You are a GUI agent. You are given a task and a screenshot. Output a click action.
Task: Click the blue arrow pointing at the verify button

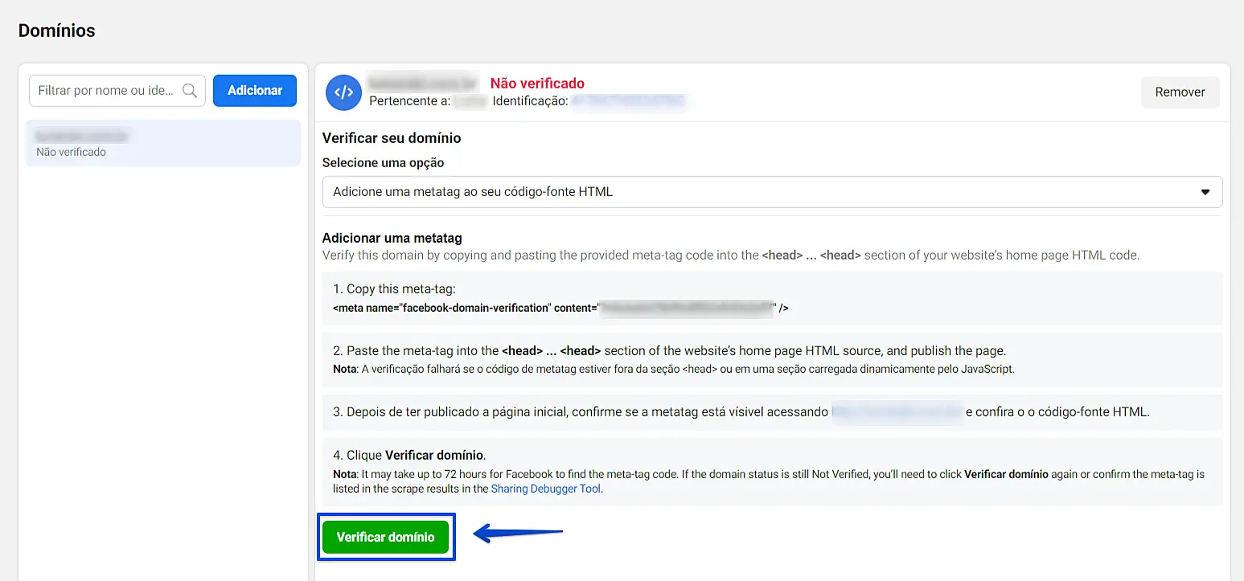[518, 533]
